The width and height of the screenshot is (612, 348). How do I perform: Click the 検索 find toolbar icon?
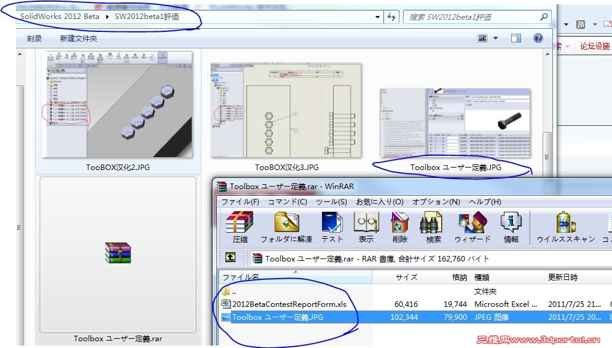(x=431, y=222)
